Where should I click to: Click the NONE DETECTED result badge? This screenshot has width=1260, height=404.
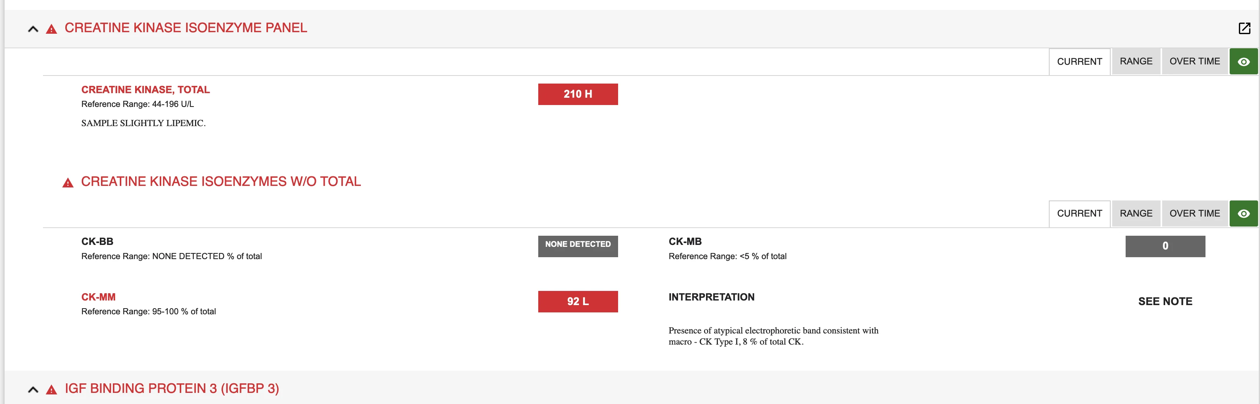578,246
